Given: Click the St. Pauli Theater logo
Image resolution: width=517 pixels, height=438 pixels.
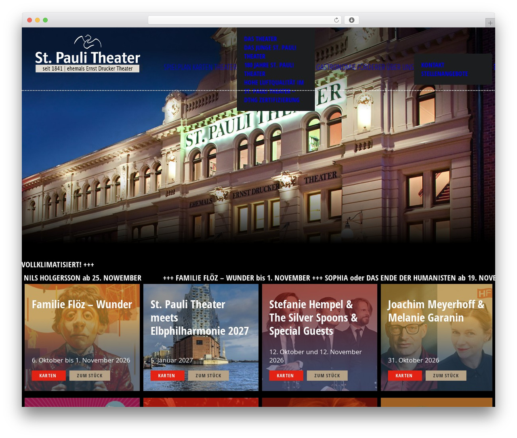Looking at the screenshot, I should [x=87, y=53].
